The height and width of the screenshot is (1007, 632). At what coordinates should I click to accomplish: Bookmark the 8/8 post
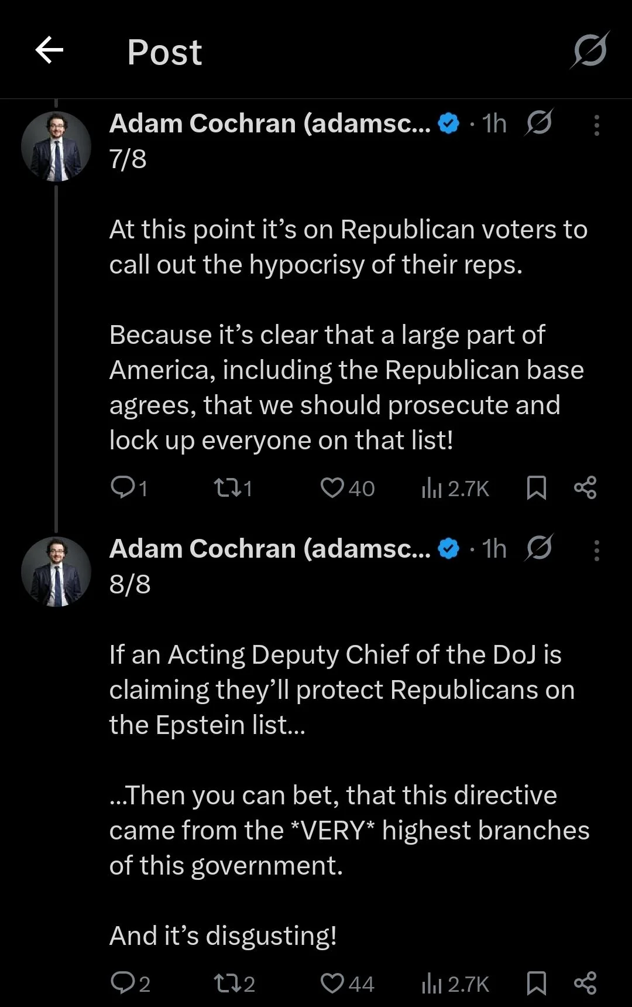537,983
